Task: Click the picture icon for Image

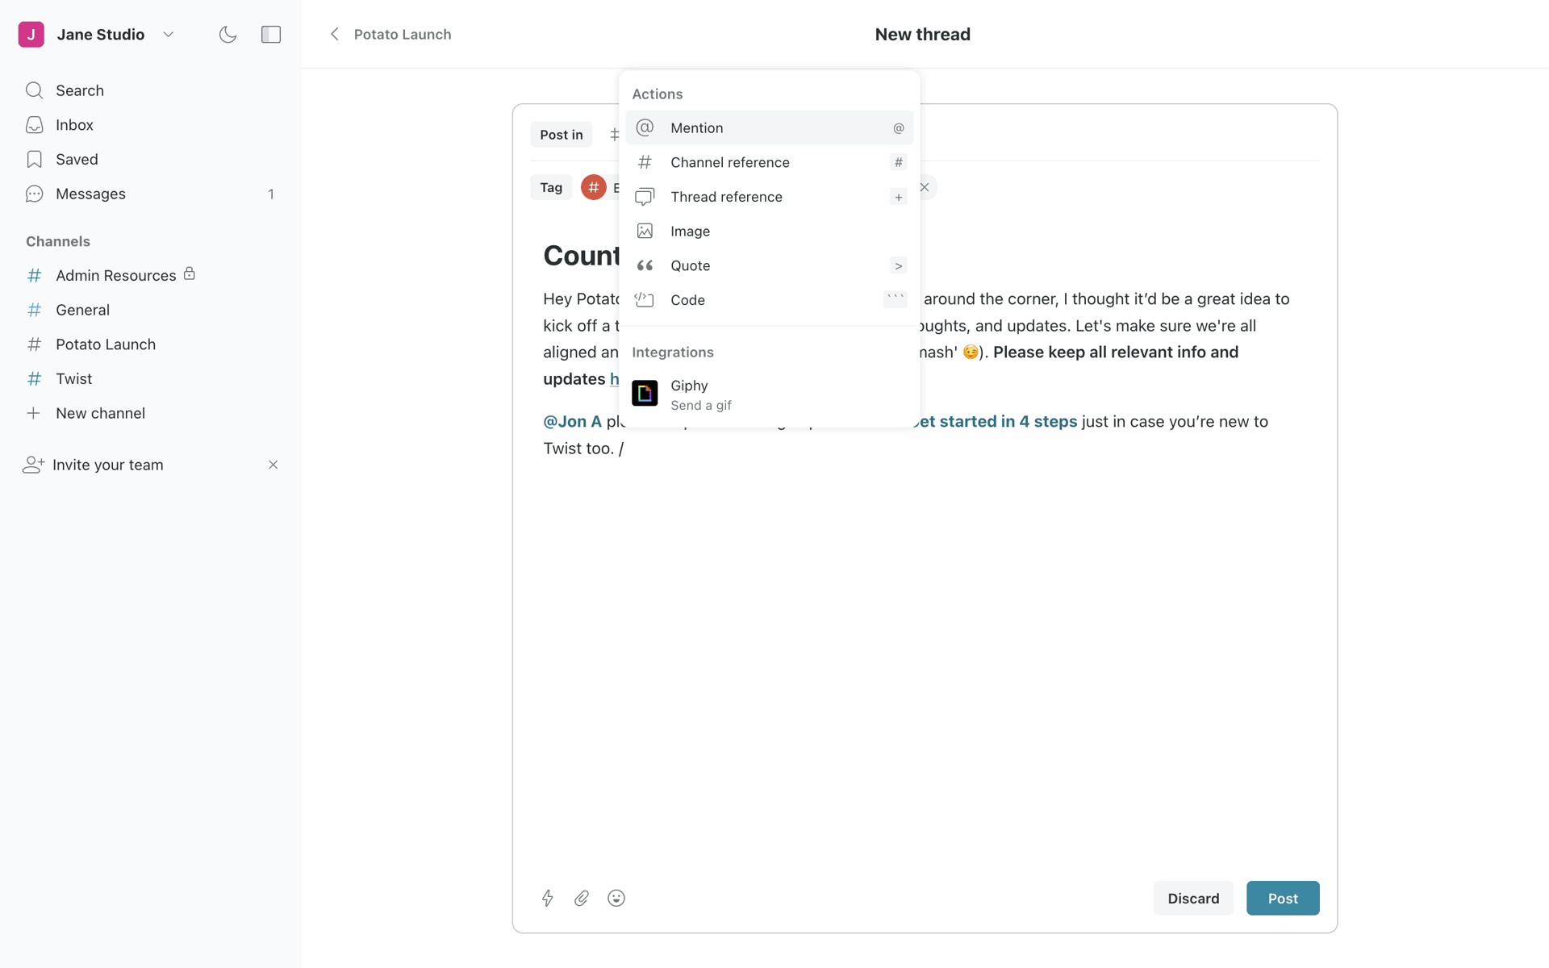Action: pos(645,232)
